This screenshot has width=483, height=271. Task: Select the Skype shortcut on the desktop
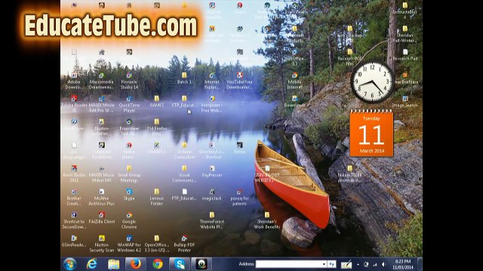point(129,194)
